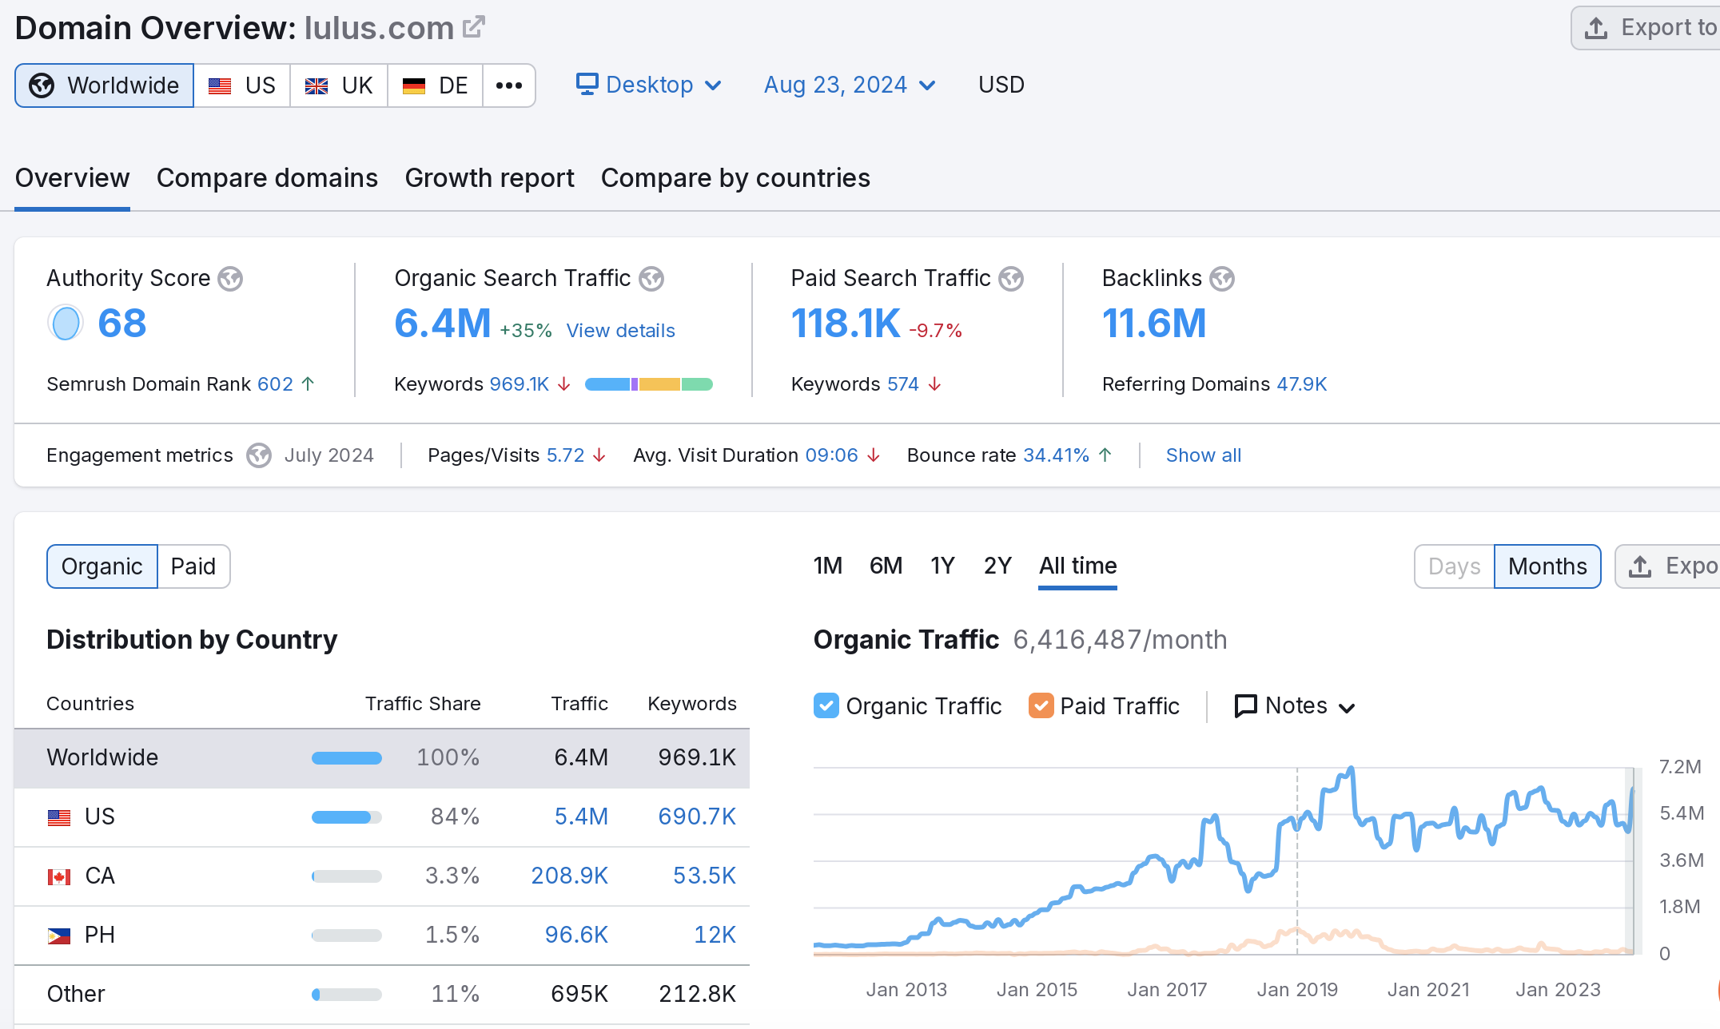Switch distribution to Paid
Image resolution: width=1720 pixels, height=1029 pixels.
193,566
